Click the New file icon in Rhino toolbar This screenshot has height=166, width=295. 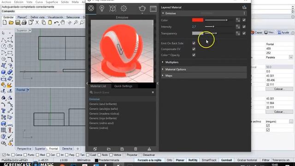point(5,23)
